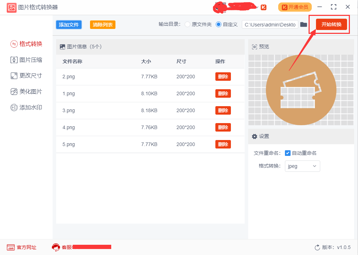Open the jpeg format dropdown

(x=303, y=166)
